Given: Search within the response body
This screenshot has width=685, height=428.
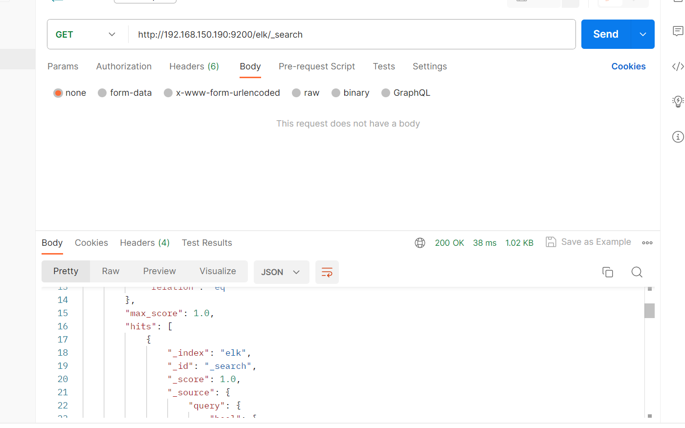Looking at the screenshot, I should click(637, 272).
